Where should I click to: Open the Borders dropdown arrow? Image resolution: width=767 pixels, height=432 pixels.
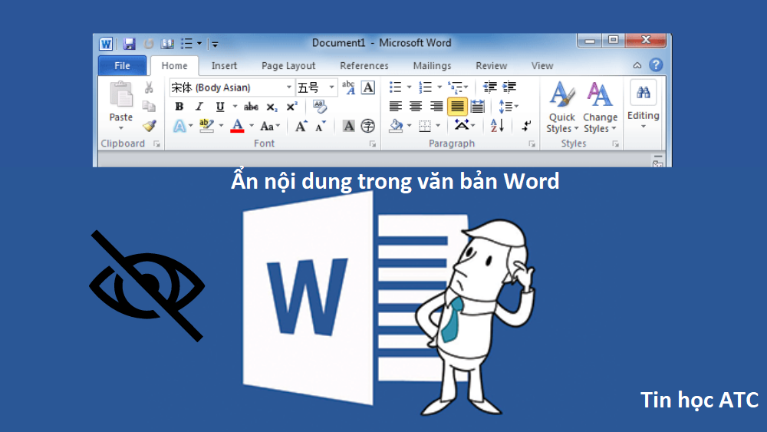[438, 127]
